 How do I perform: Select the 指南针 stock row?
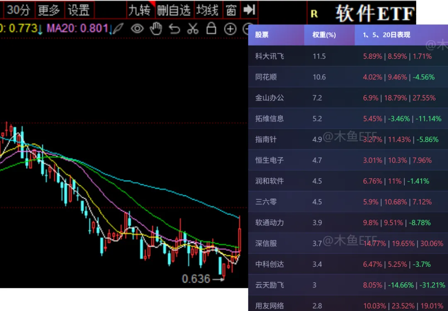[348, 139]
